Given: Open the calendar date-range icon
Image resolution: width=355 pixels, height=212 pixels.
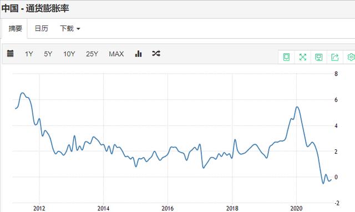Looking at the screenshot, I should [x=10, y=54].
